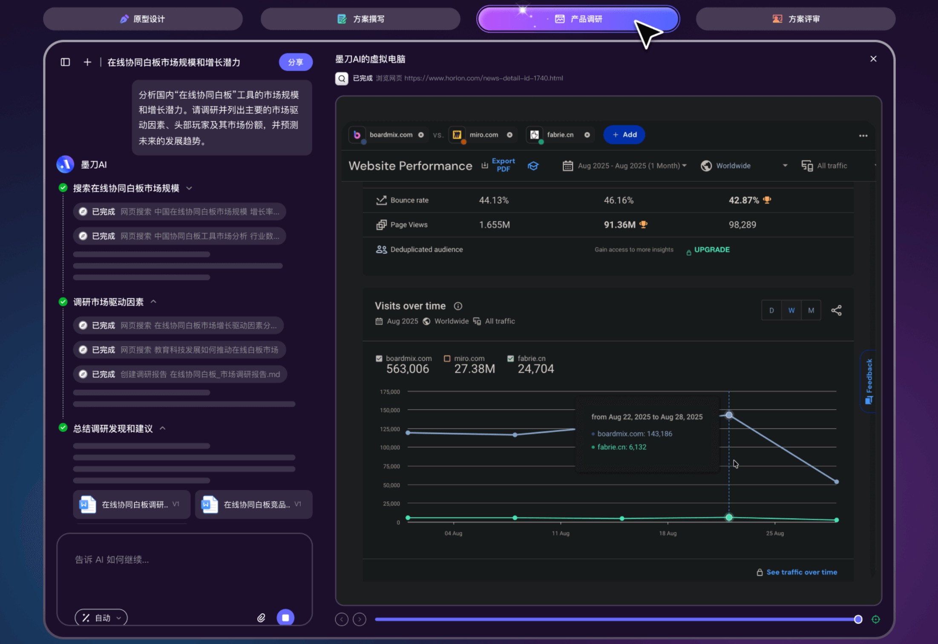The width and height of the screenshot is (938, 644).
Task: Open a new conversation with the plus icon
Action: click(x=87, y=62)
